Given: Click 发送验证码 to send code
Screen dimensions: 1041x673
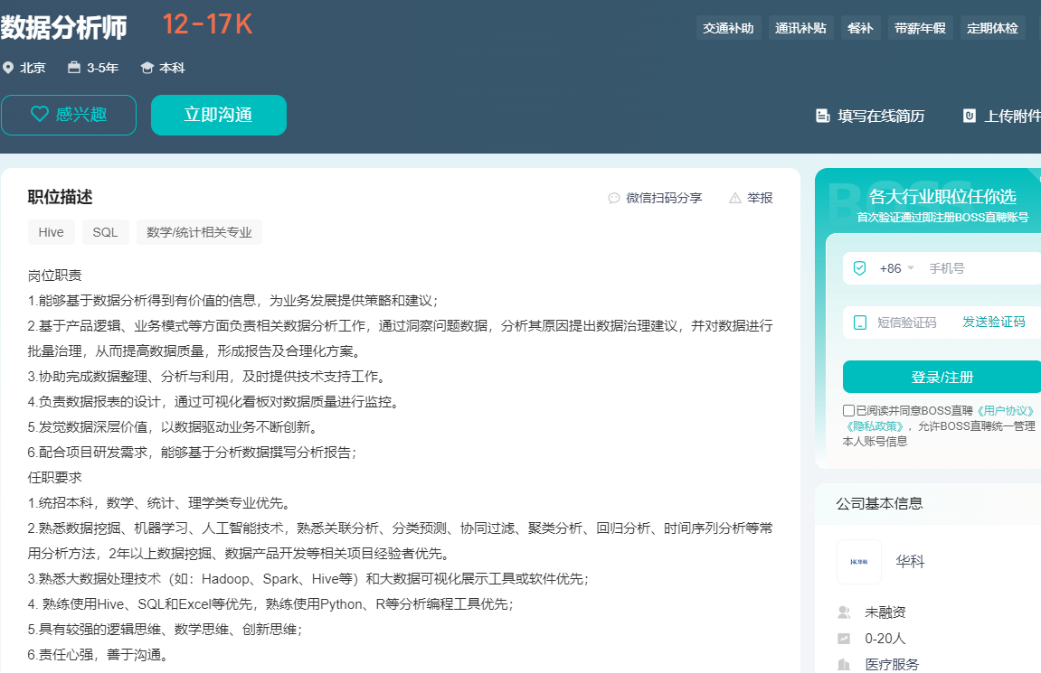Looking at the screenshot, I should tap(993, 322).
